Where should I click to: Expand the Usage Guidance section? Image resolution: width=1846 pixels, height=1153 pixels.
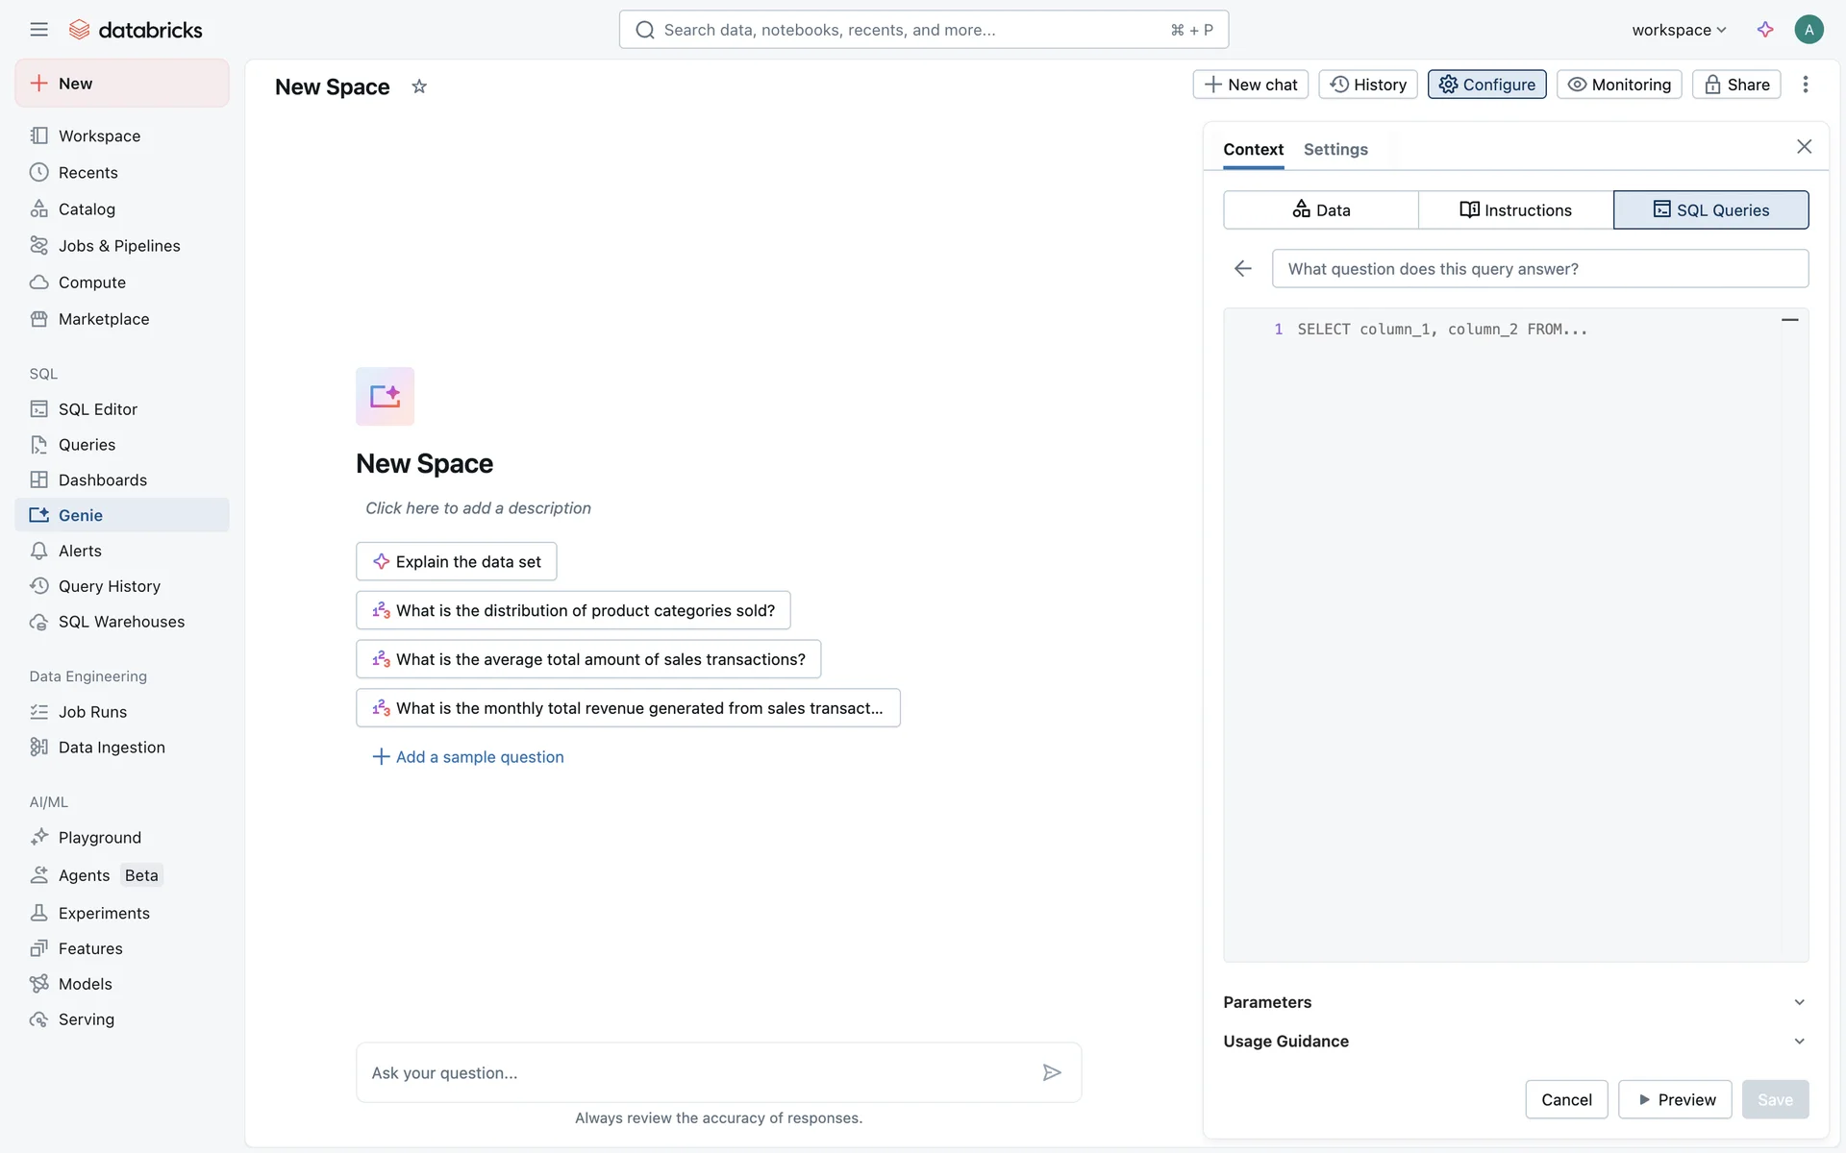pos(1515,1042)
